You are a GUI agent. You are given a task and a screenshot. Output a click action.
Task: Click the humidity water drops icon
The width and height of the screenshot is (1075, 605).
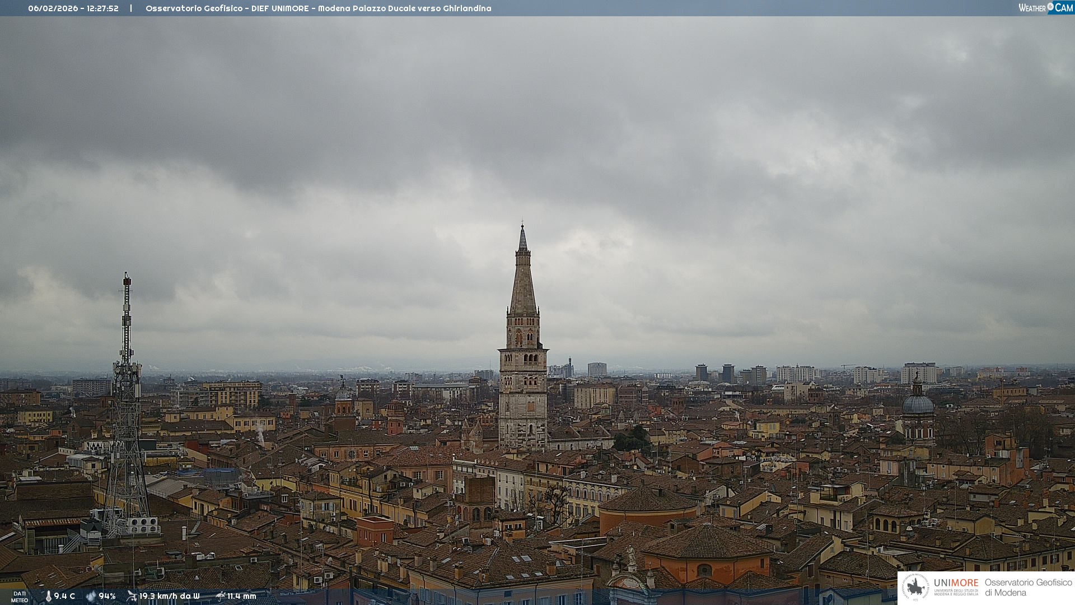click(91, 596)
